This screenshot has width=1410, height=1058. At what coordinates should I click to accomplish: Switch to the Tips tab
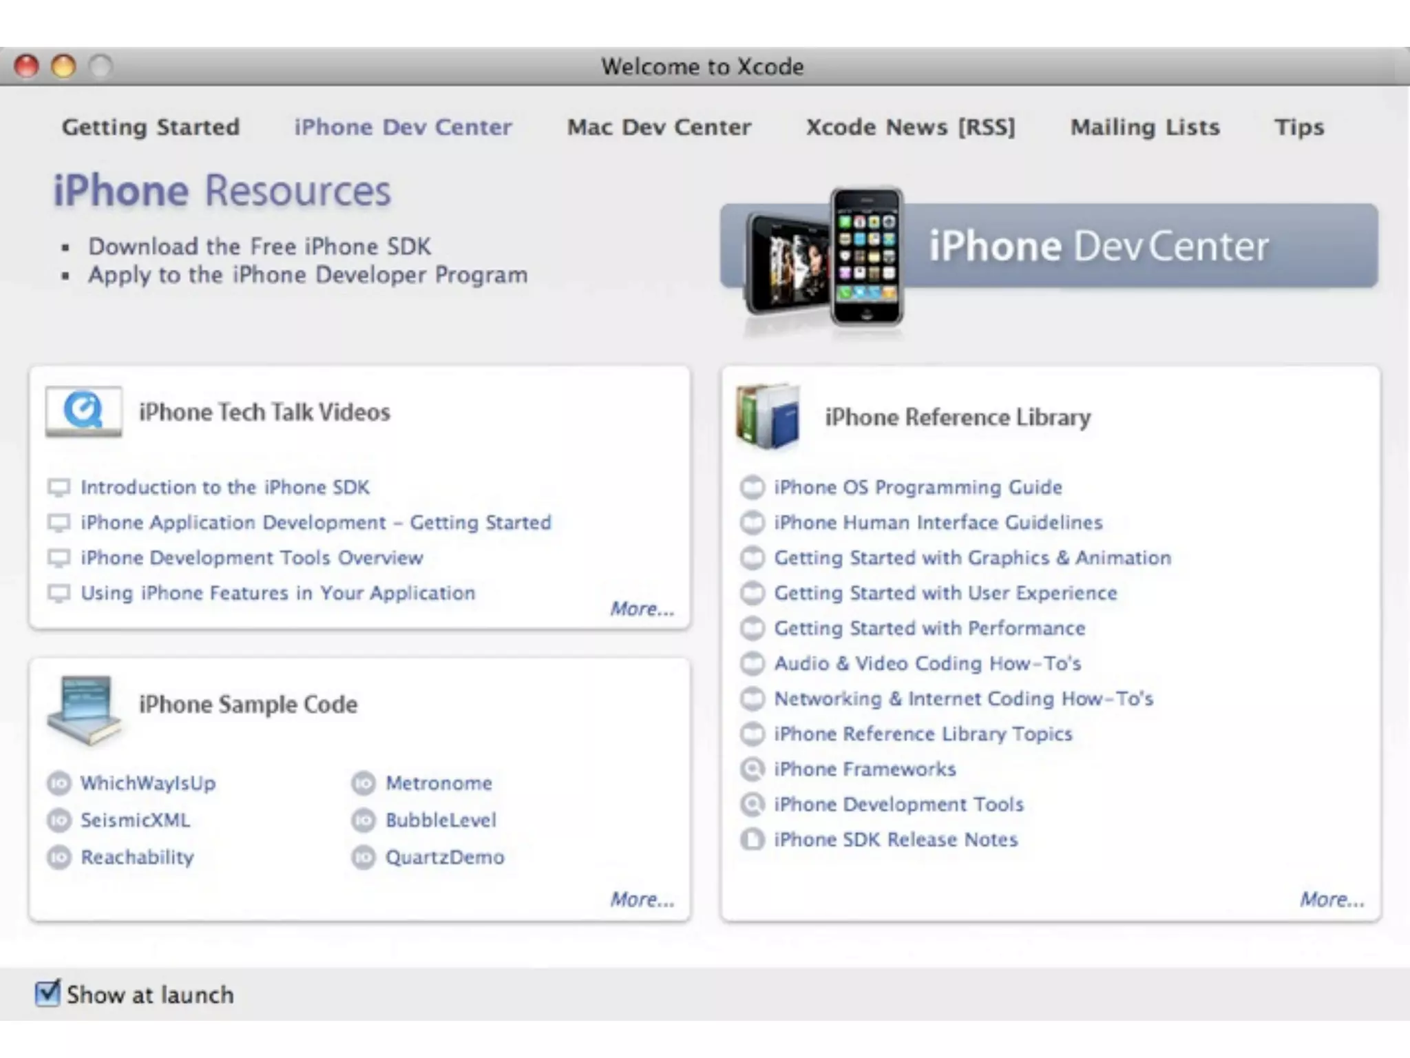tap(1299, 127)
